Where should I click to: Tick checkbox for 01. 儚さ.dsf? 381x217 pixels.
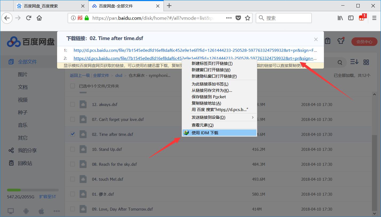pos(73,194)
